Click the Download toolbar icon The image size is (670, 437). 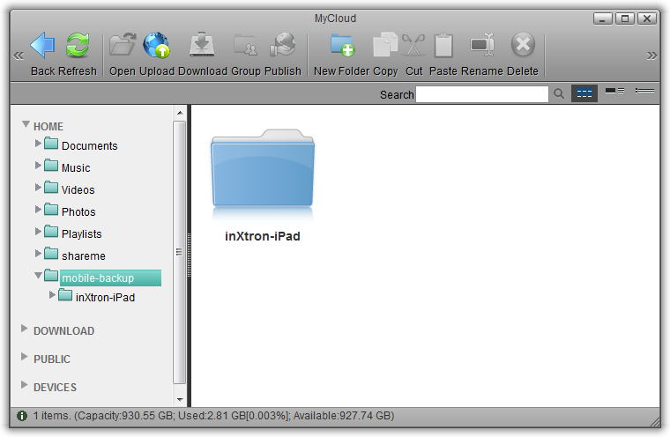click(x=203, y=46)
